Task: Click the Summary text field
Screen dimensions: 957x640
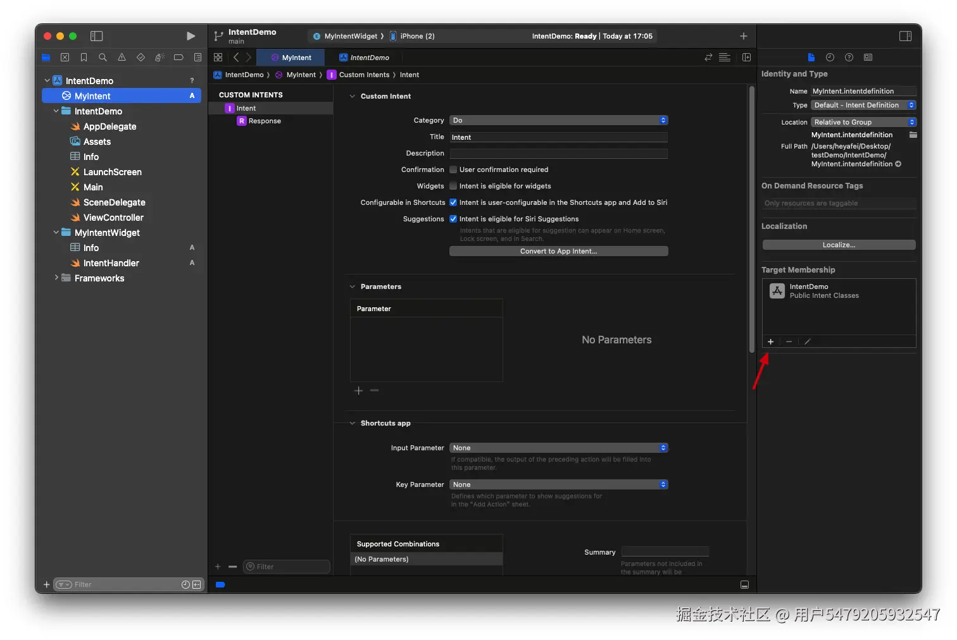Action: pos(665,551)
